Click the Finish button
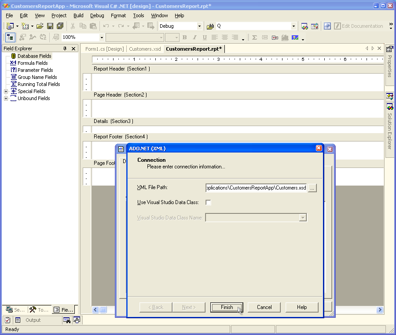The width and height of the screenshot is (396, 335). pyautogui.click(x=227, y=307)
